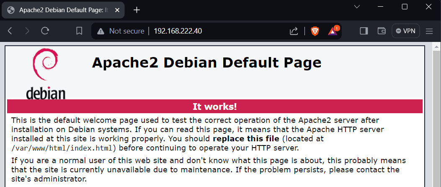441x187 pixels.
Task: Open a new tab
Action: [137, 10]
